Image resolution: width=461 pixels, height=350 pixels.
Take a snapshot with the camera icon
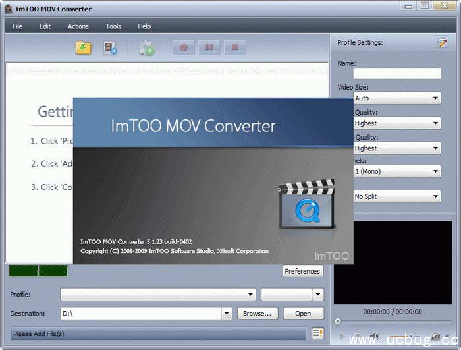pos(435,337)
